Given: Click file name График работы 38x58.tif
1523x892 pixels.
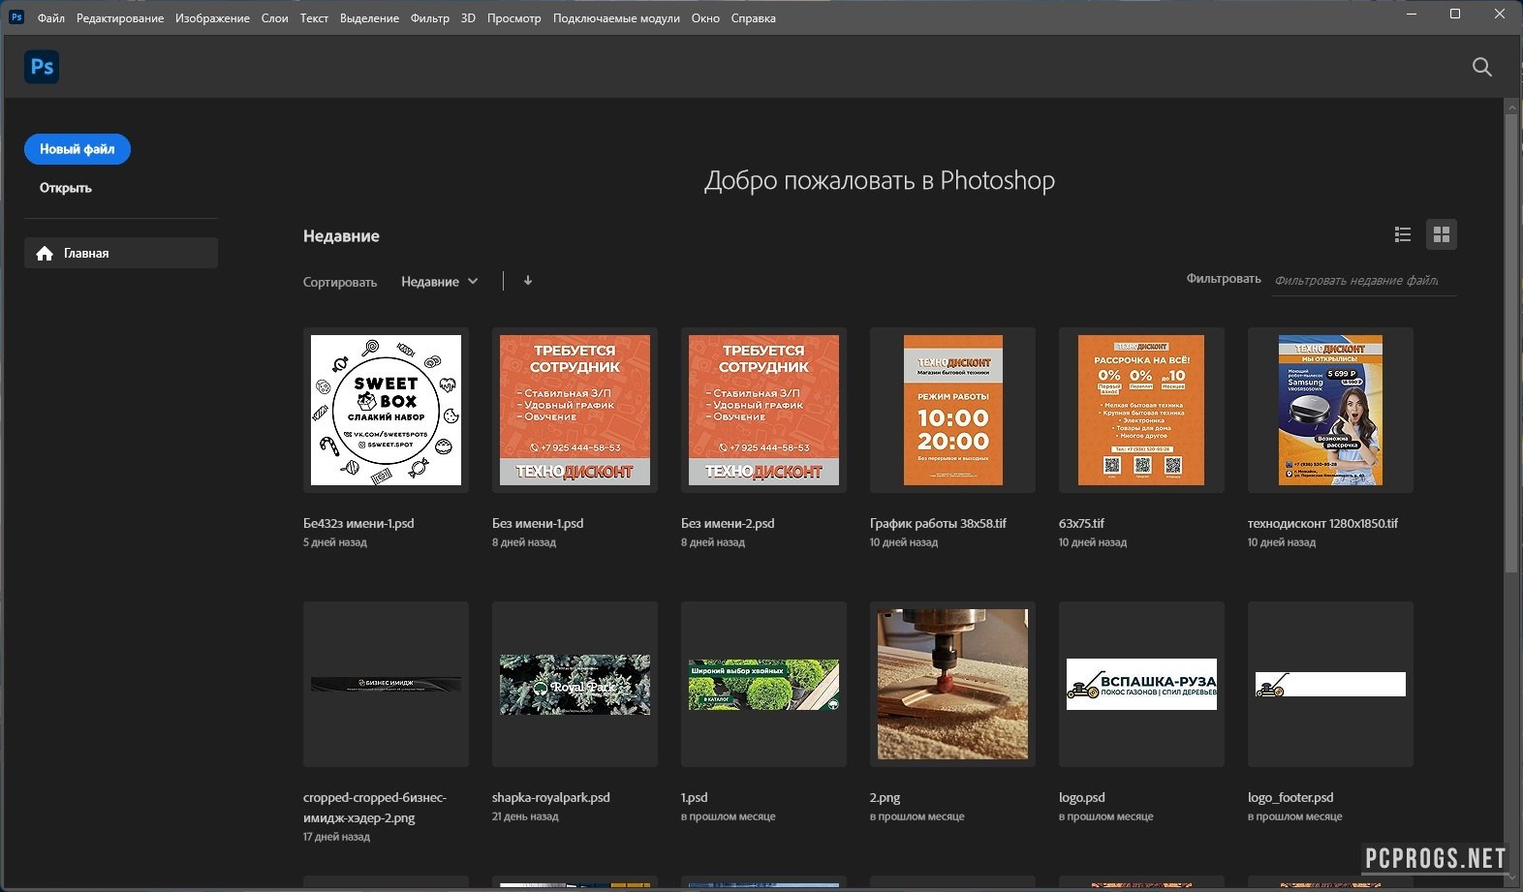Looking at the screenshot, I should (938, 524).
